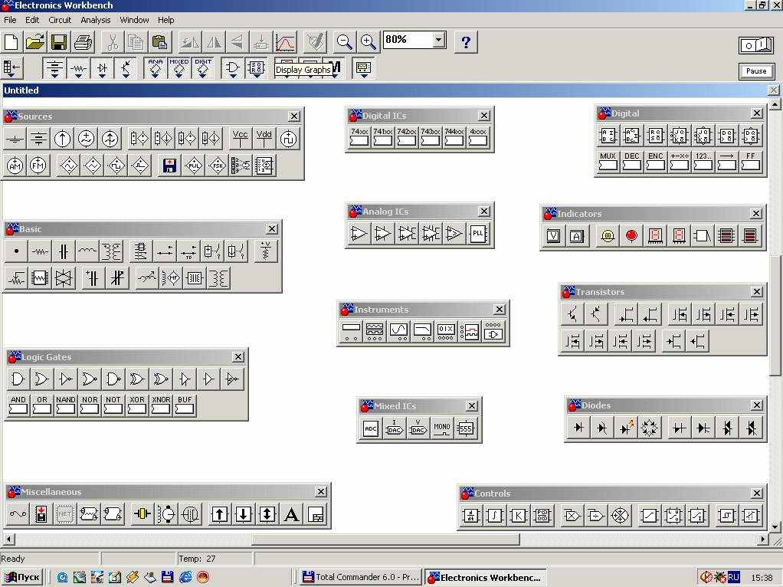The width and height of the screenshot is (783, 587).
Task: Print the circuit using printer icon
Action: coord(83,42)
